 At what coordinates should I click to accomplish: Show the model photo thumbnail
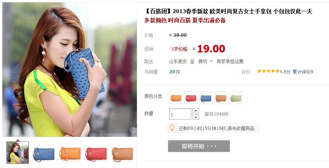[x=18, y=153]
